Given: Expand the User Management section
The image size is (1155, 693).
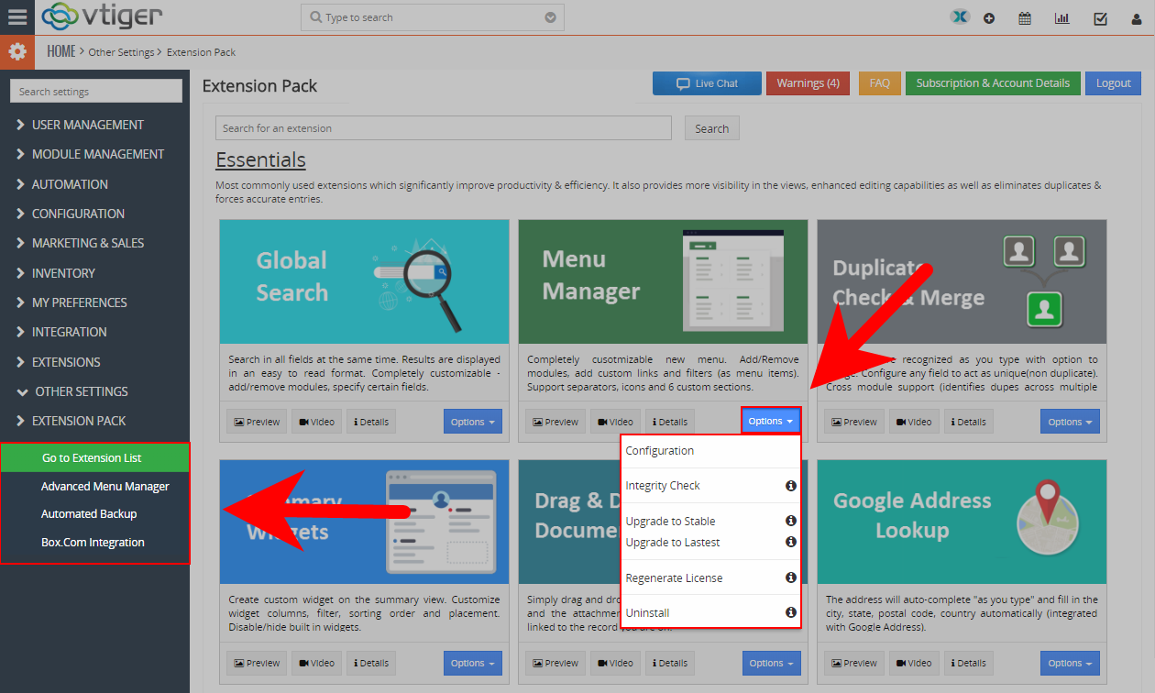Looking at the screenshot, I should coord(87,125).
